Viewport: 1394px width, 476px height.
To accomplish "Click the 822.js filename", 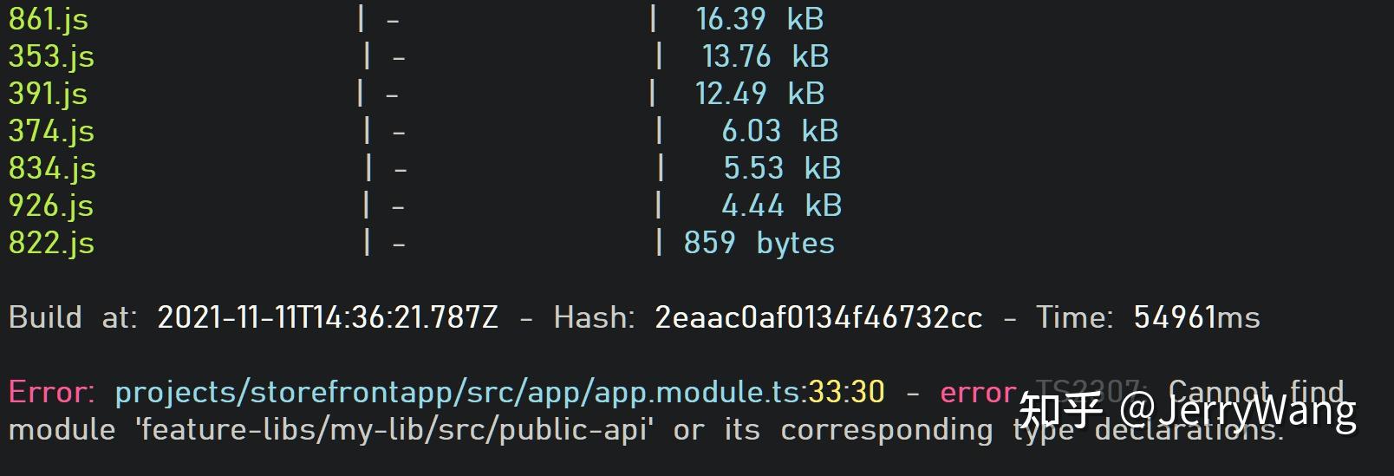I will pyautogui.click(x=51, y=243).
